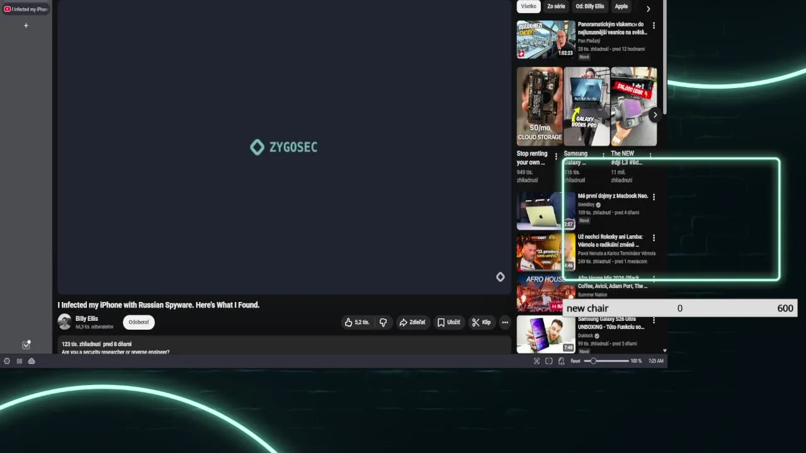Open the DJI $16,000 lidar short
This screenshot has width=806, height=453.
pyautogui.click(x=633, y=106)
